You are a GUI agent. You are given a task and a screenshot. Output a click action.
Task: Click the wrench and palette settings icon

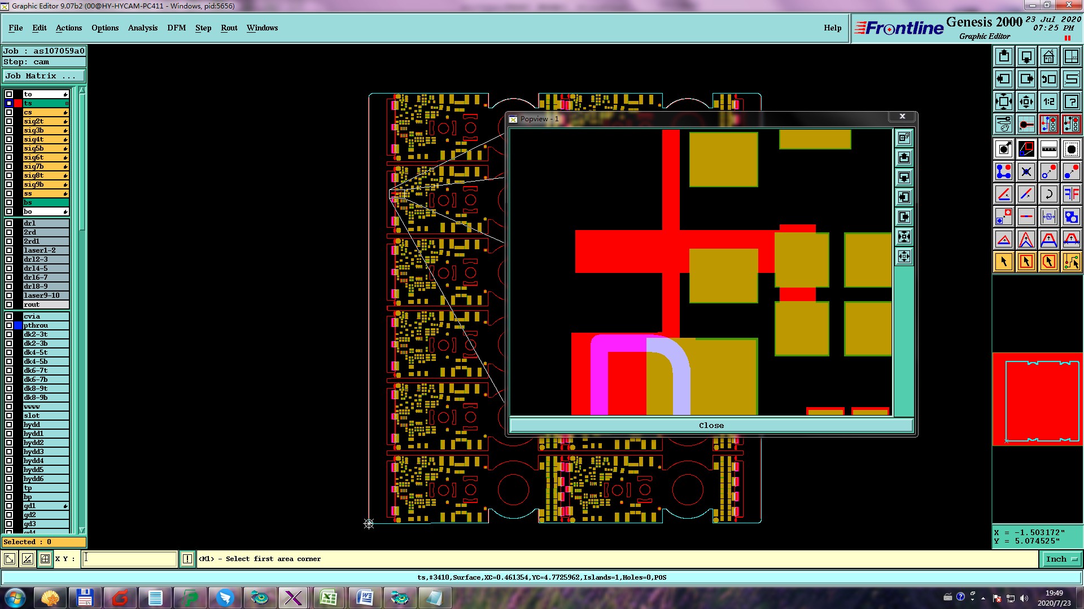click(1004, 124)
